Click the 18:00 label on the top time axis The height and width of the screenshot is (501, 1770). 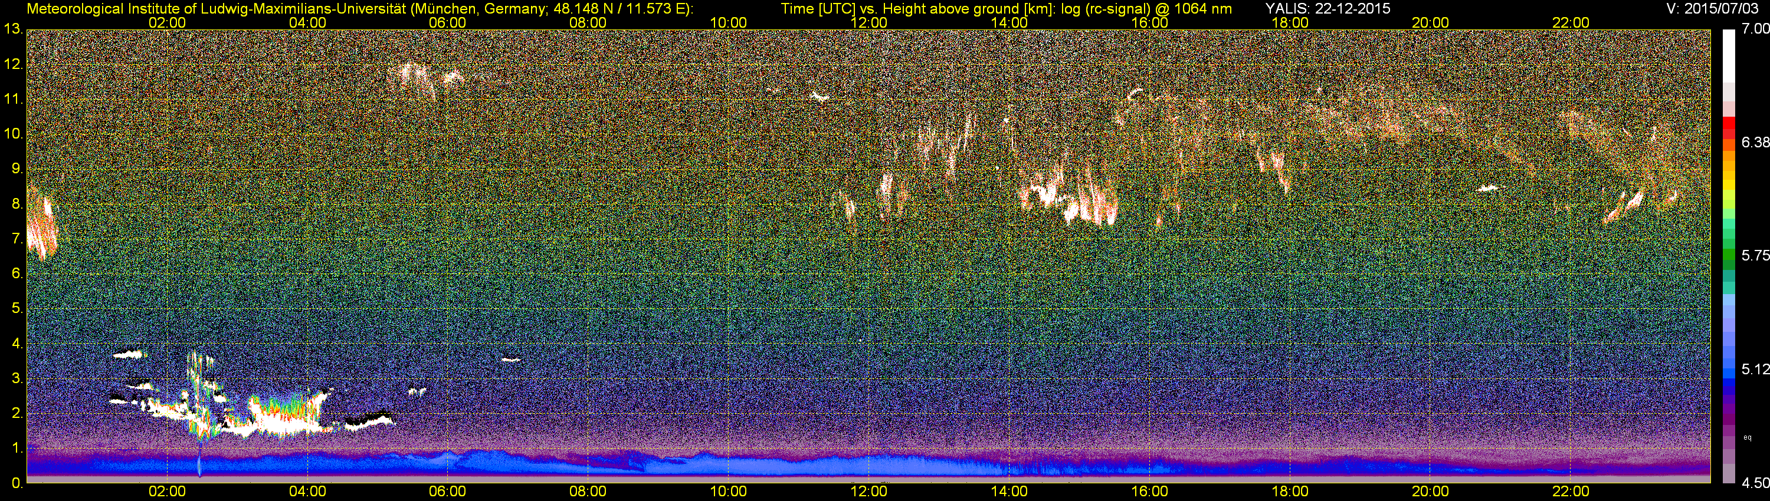[1290, 22]
